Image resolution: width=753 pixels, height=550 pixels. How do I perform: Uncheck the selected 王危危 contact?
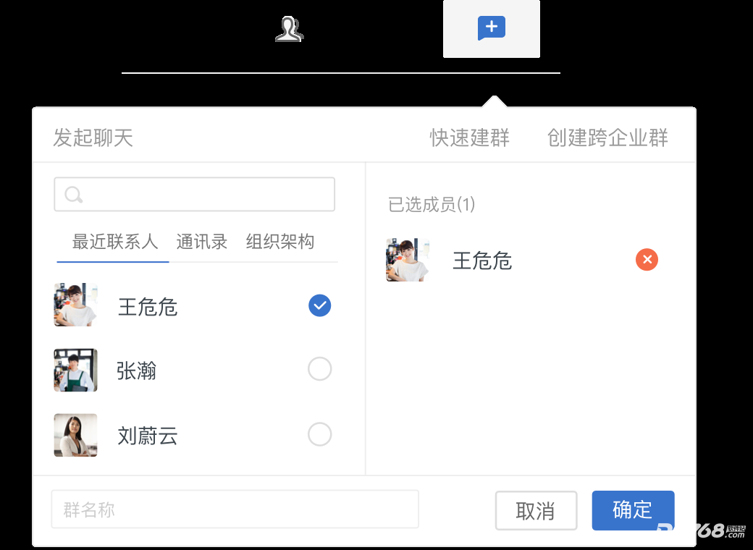pyautogui.click(x=319, y=305)
